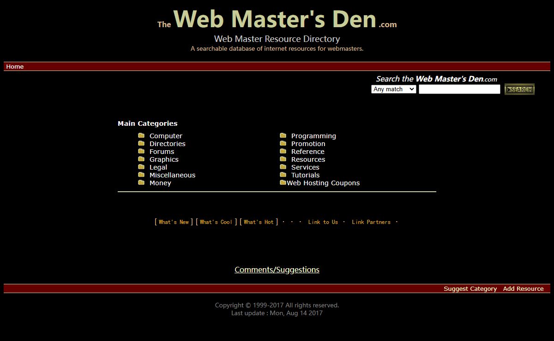Click in the search text field
Image resolution: width=554 pixels, height=341 pixels.
tap(459, 89)
